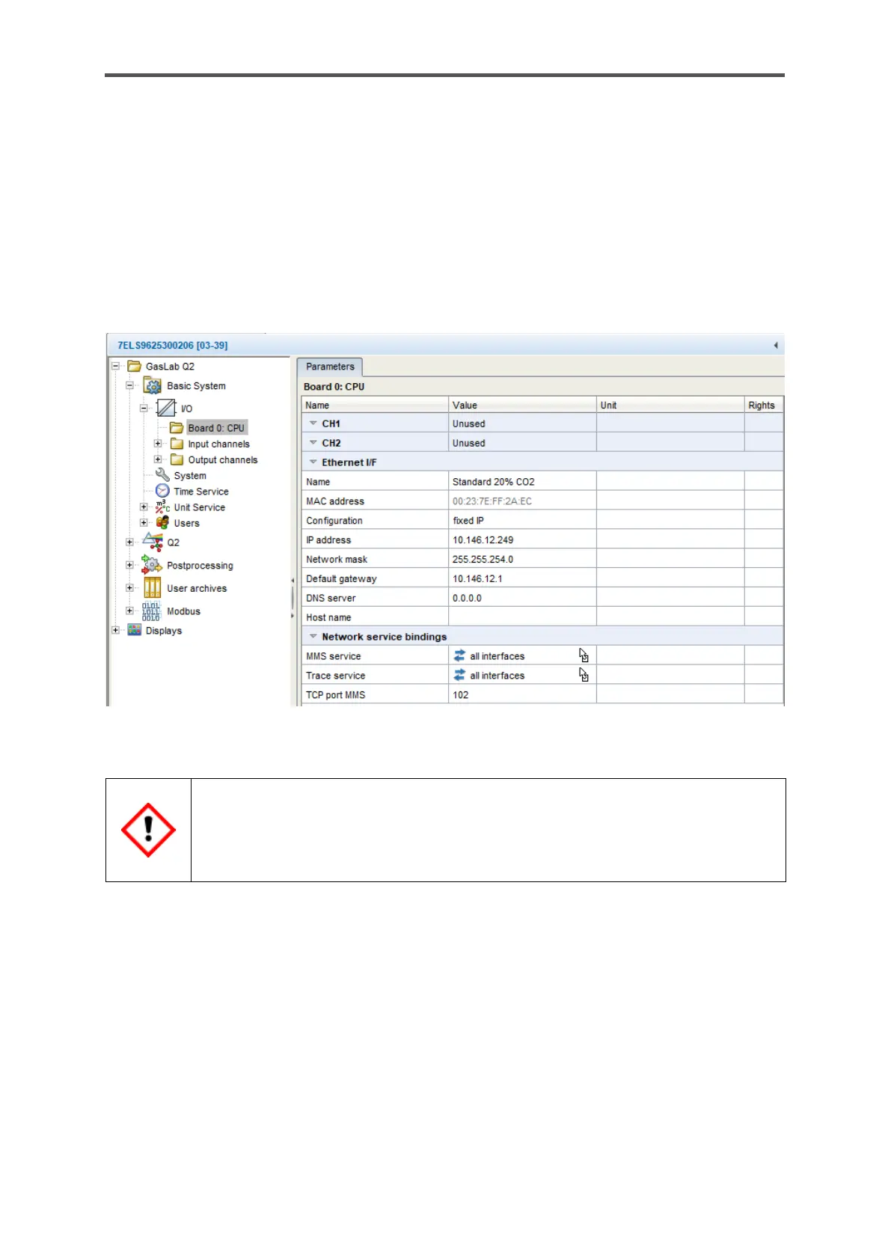Viewport: 891px width, 1260px height.
Task: Collapse the device panel header arrow
Action: pyautogui.click(x=775, y=345)
